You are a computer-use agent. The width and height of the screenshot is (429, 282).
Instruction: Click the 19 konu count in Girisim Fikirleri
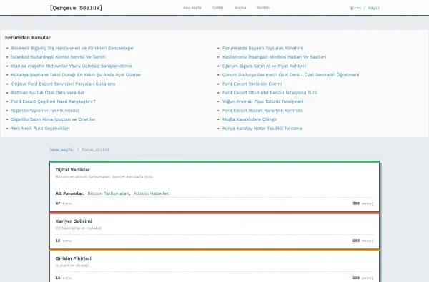(64, 278)
